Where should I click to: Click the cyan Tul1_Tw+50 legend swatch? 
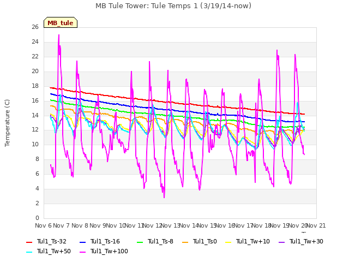(29, 252)
